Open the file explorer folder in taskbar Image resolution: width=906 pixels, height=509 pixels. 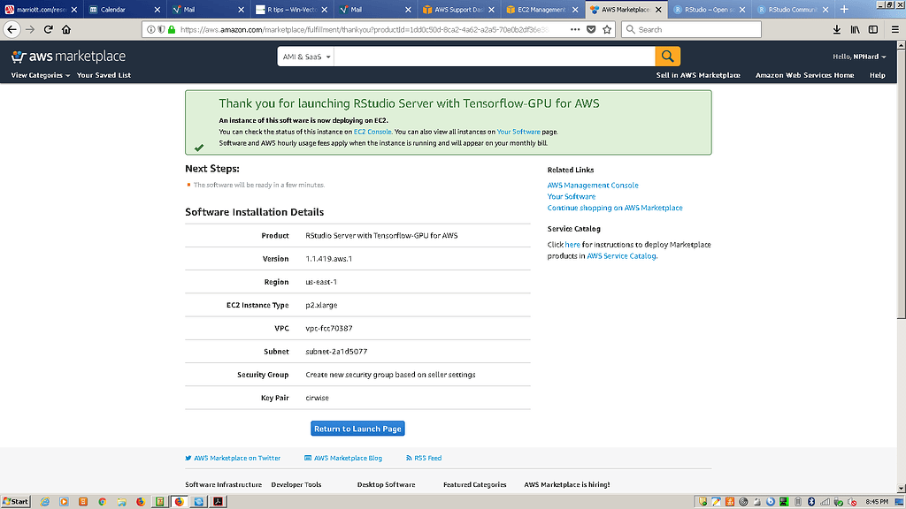[121, 502]
